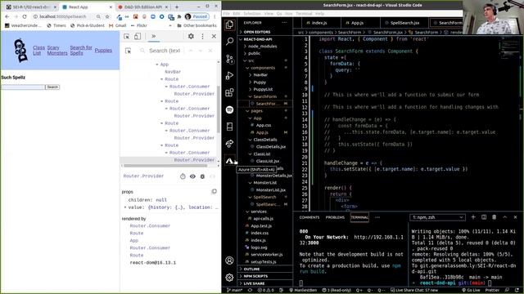Click the Search for Spells nav link
The image size is (524, 294).
(81, 51)
